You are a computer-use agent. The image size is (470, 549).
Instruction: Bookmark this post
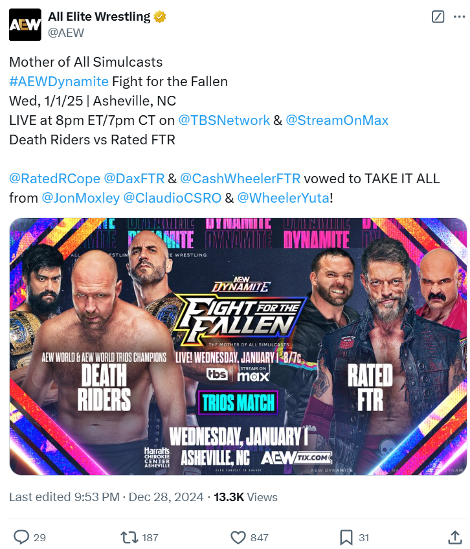(346, 537)
